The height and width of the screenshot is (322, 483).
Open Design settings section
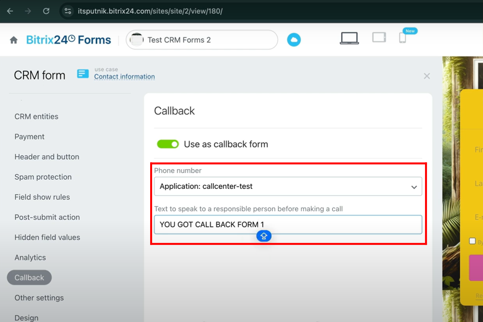pyautogui.click(x=27, y=318)
